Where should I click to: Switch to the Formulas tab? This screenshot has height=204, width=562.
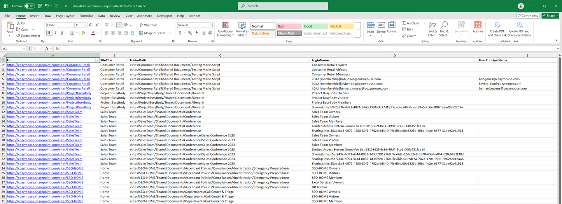pos(86,16)
